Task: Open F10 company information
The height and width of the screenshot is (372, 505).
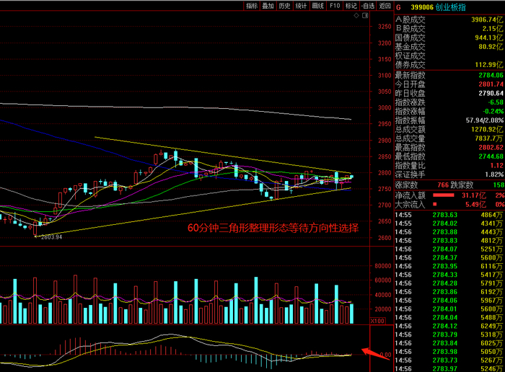Action: (335, 6)
